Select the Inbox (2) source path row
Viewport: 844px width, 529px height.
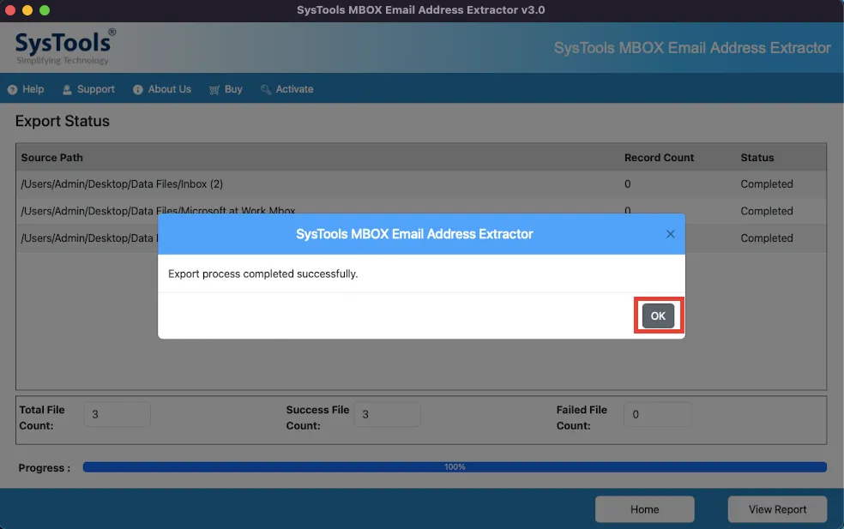(x=421, y=184)
